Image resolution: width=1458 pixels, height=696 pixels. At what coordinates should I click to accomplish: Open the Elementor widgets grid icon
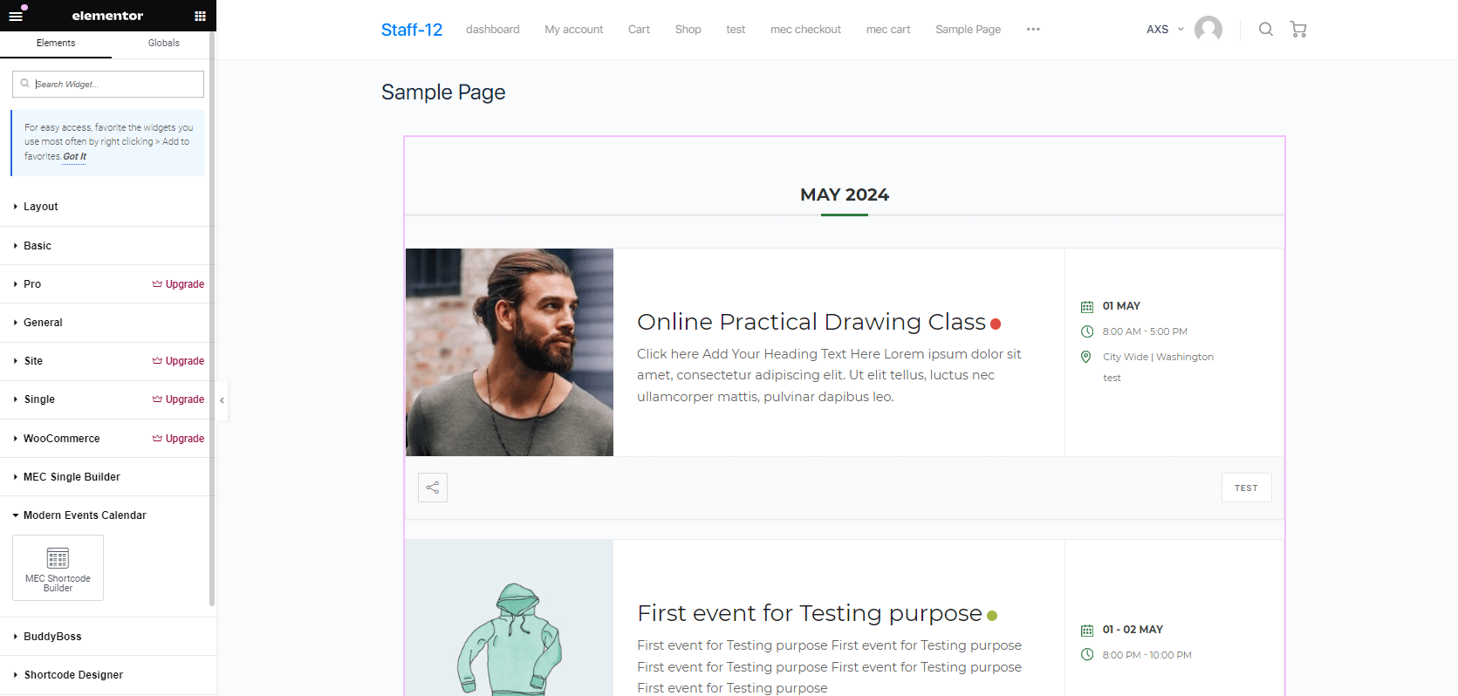200,16
